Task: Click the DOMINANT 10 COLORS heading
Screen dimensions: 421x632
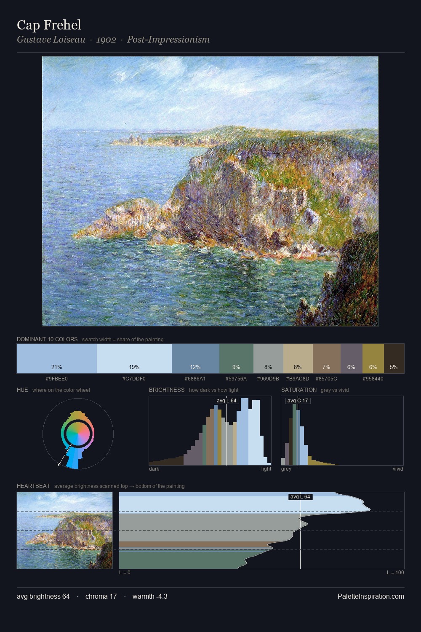Action: pyautogui.click(x=47, y=339)
